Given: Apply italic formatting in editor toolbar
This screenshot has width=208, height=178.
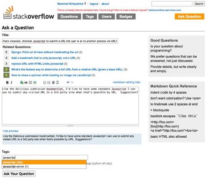Looking at the screenshot, I should coord(12,82).
